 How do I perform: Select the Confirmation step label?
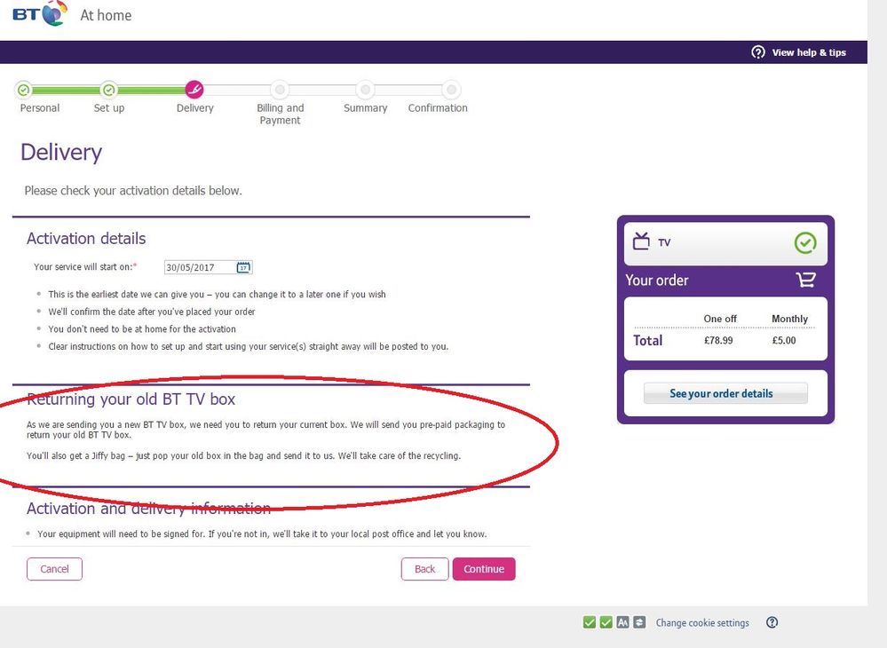point(438,108)
